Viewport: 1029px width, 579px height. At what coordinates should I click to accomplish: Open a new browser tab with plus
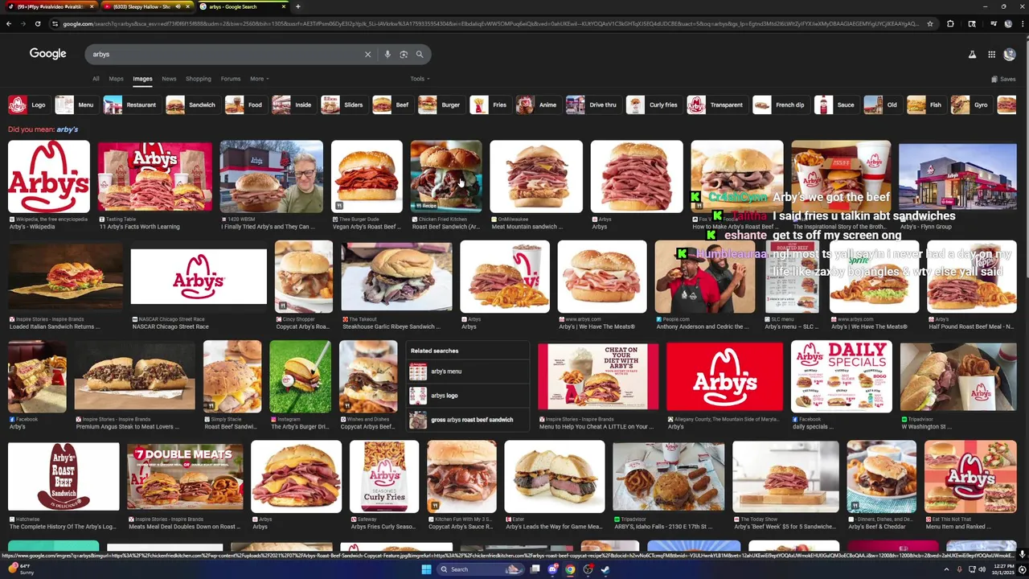[297, 6]
